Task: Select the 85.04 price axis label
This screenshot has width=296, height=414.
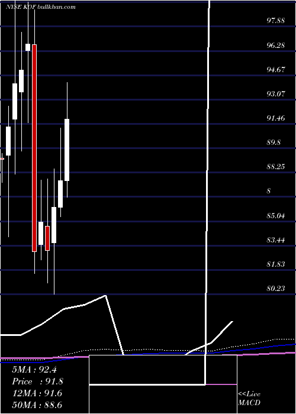Action: (276, 216)
